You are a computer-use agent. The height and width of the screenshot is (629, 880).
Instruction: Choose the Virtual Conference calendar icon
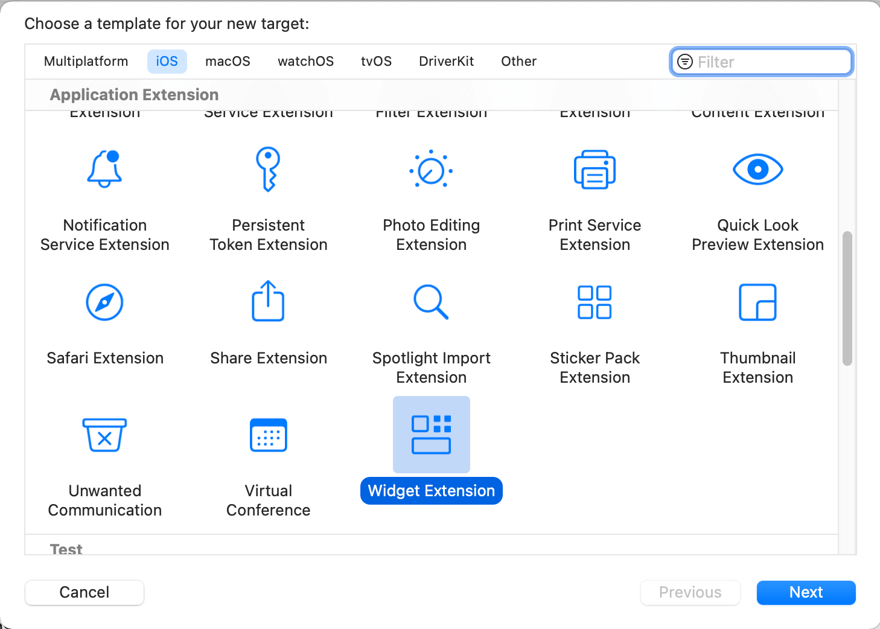tap(268, 435)
